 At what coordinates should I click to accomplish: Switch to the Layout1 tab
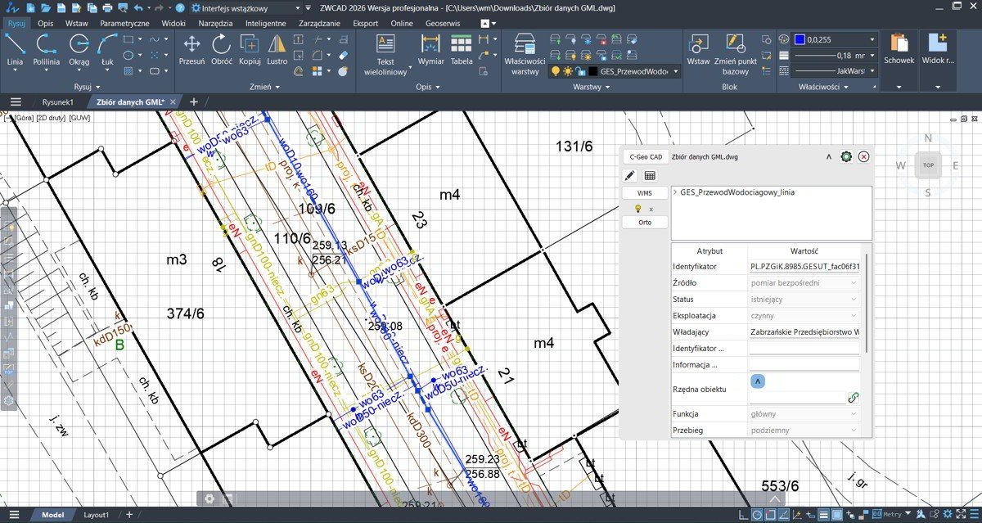(x=97, y=515)
